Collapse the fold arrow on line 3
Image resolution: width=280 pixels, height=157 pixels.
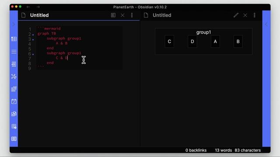pos(33,40)
